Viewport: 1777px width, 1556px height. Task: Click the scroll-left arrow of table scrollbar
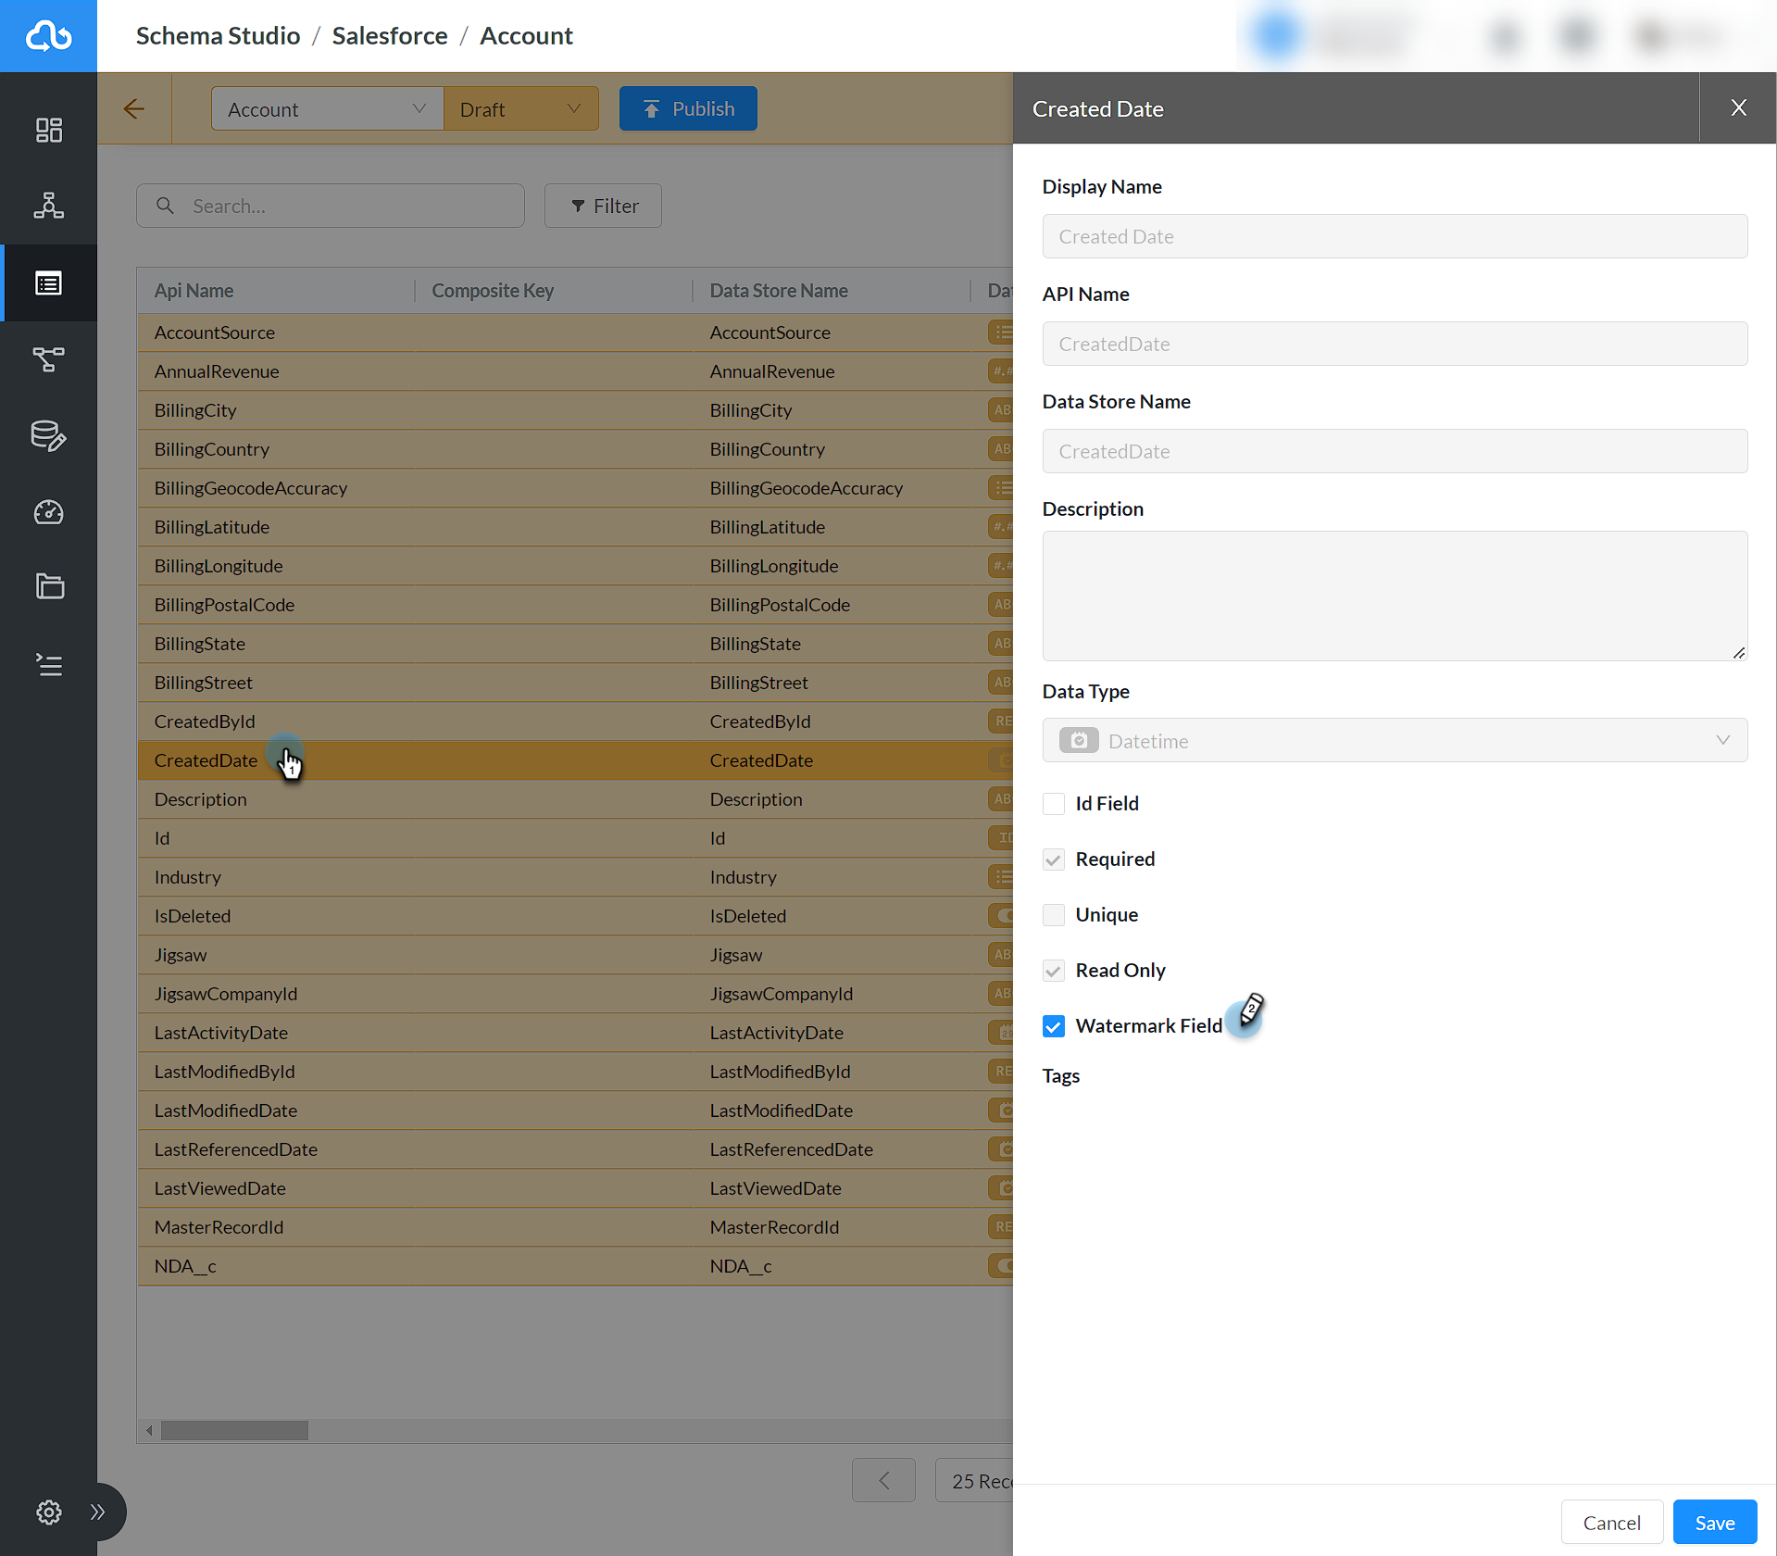tap(149, 1431)
